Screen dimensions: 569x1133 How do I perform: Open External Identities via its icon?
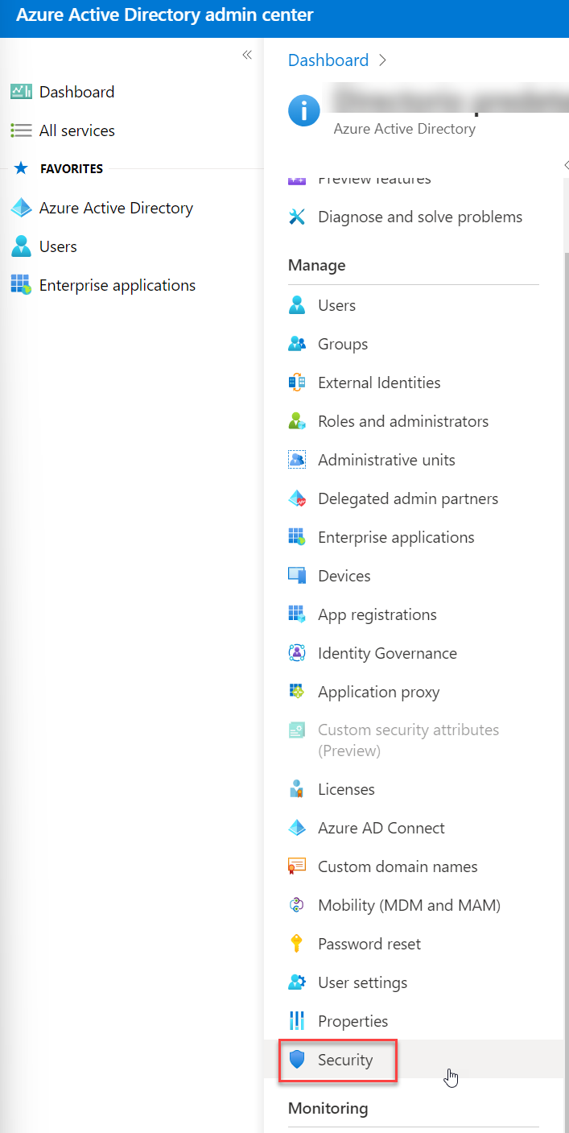[297, 382]
